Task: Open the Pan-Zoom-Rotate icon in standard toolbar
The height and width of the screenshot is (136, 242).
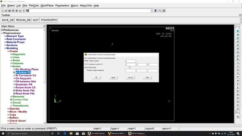Action: [13, 11]
